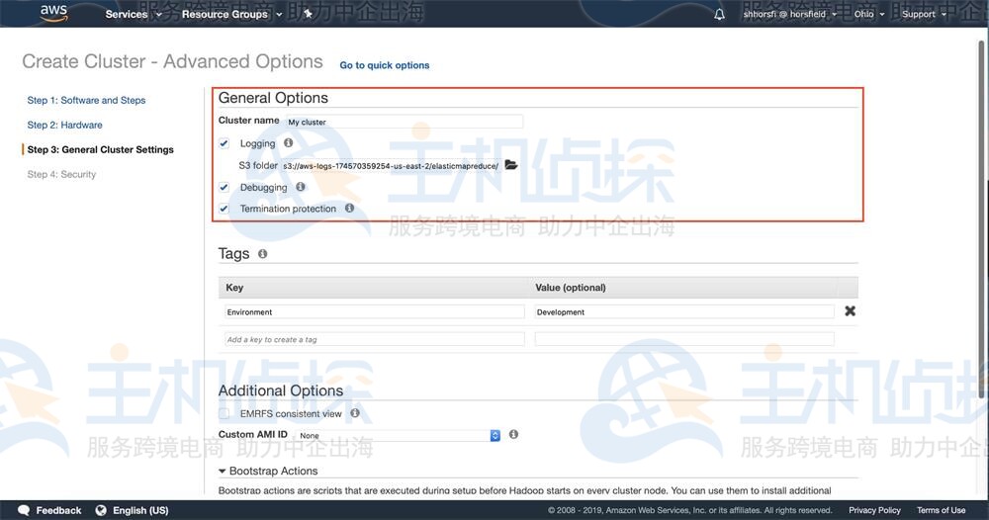The height and width of the screenshot is (520, 989).
Task: Open the Feedback button in footer
Action: (50, 510)
